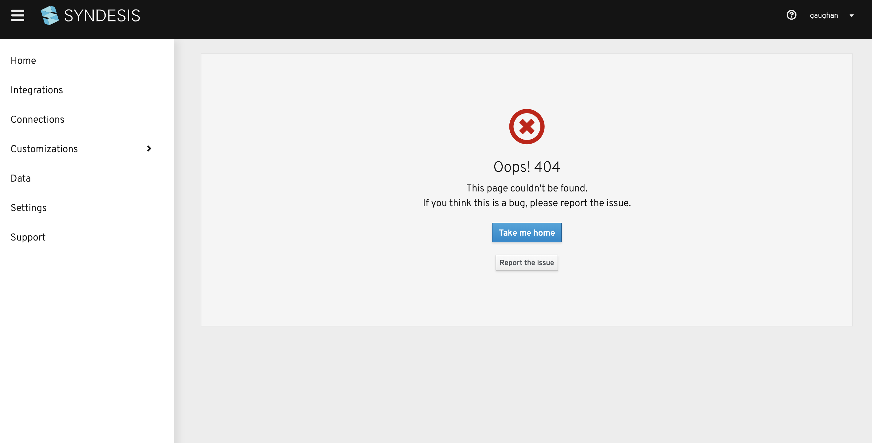Open the Connections page
This screenshot has width=872, height=443.
pyautogui.click(x=37, y=119)
